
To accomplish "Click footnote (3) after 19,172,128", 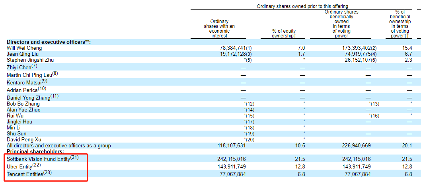I will 249,54.
